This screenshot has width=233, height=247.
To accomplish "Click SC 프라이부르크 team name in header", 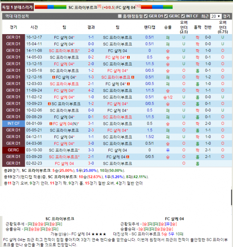I will pyautogui.click(x=83, y=7).
